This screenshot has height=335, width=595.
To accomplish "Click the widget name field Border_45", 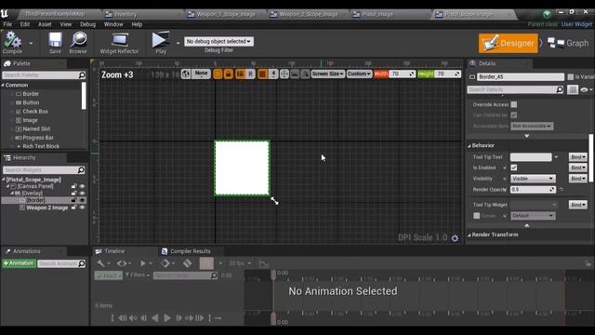I will tap(521, 76).
